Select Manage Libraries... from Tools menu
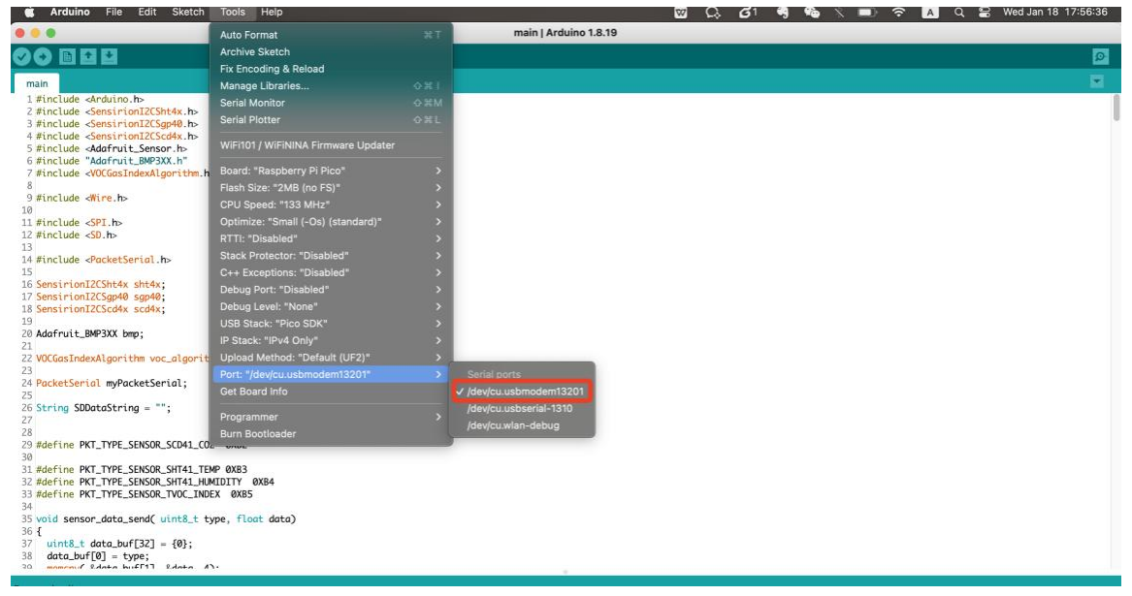This screenshot has width=1132, height=596. [x=265, y=86]
